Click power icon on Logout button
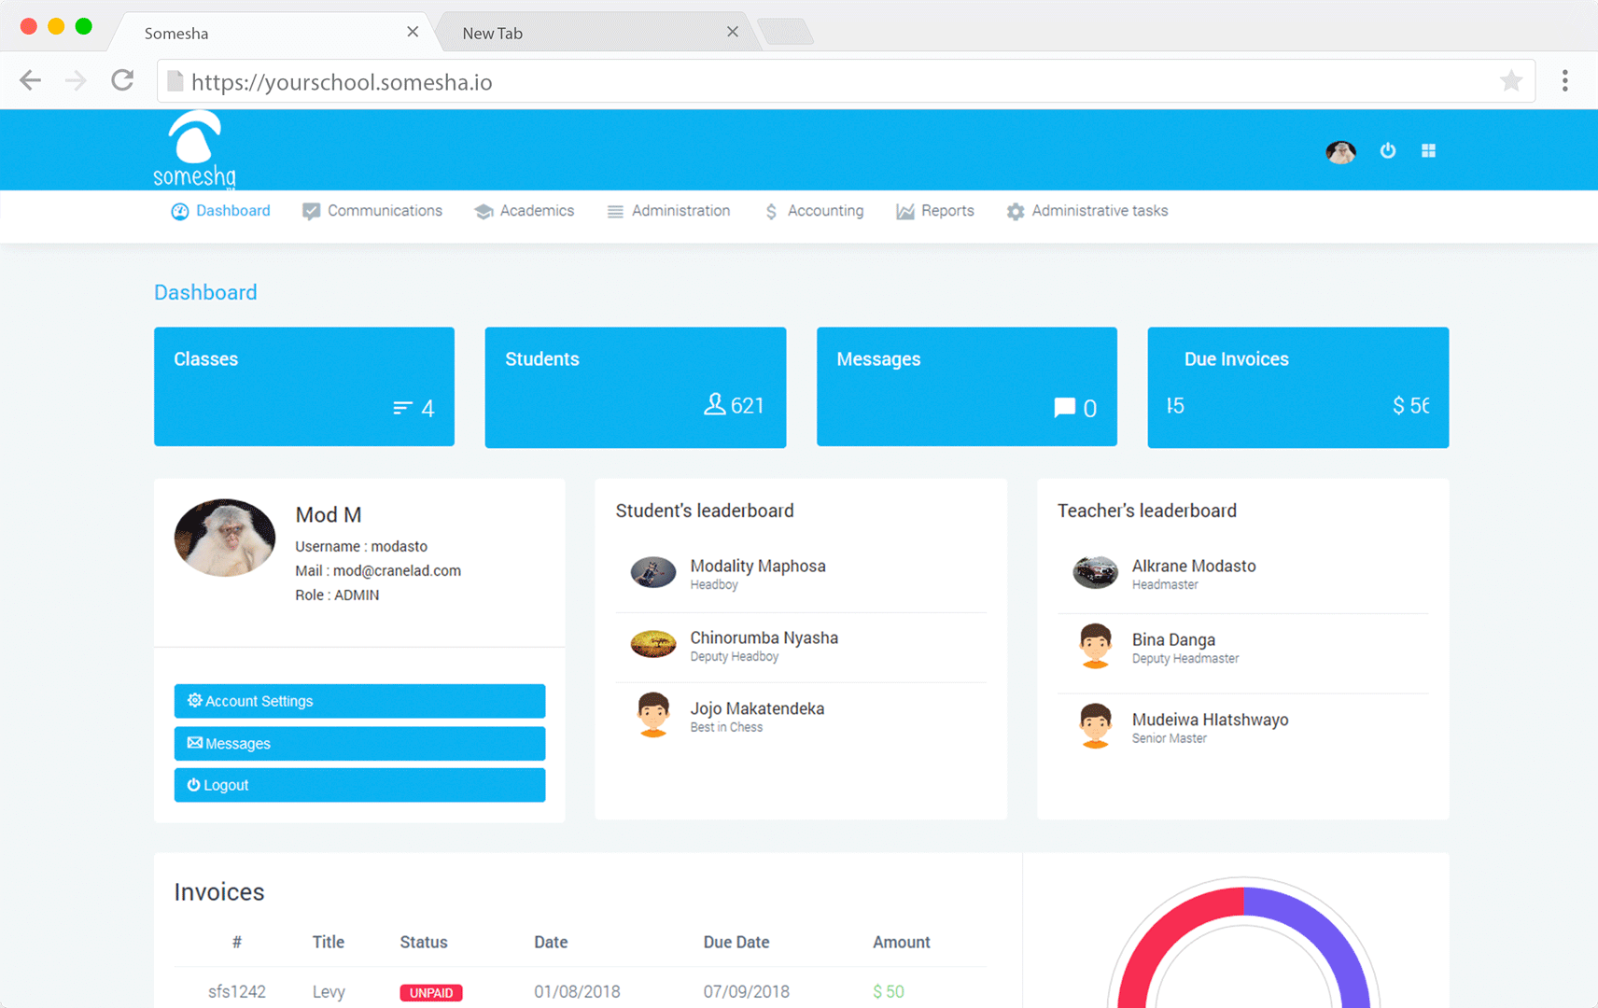This screenshot has height=1008, width=1598. pos(193,785)
